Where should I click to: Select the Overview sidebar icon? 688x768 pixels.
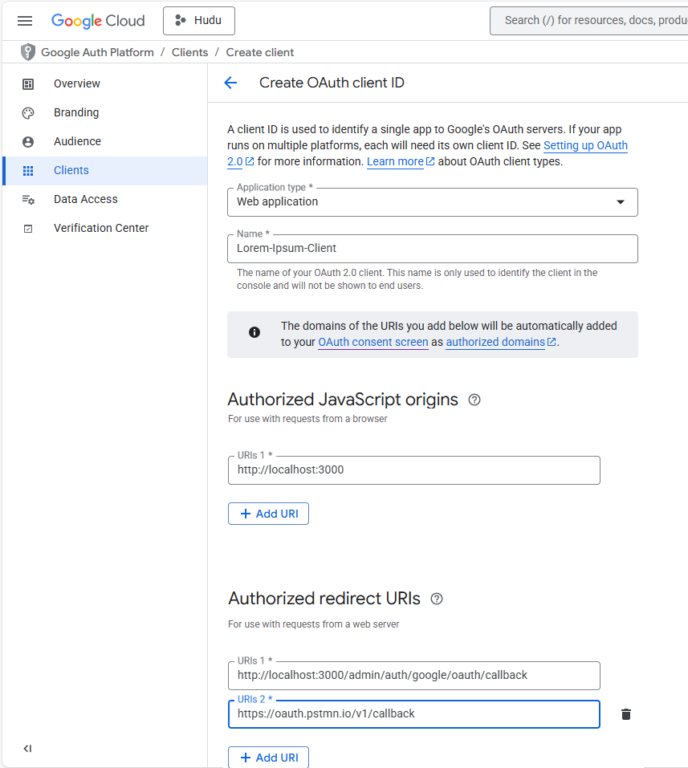(28, 83)
